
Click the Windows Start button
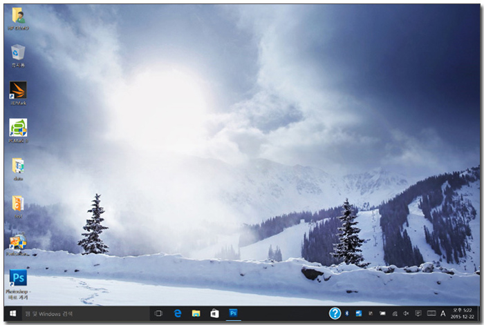coord(13,314)
